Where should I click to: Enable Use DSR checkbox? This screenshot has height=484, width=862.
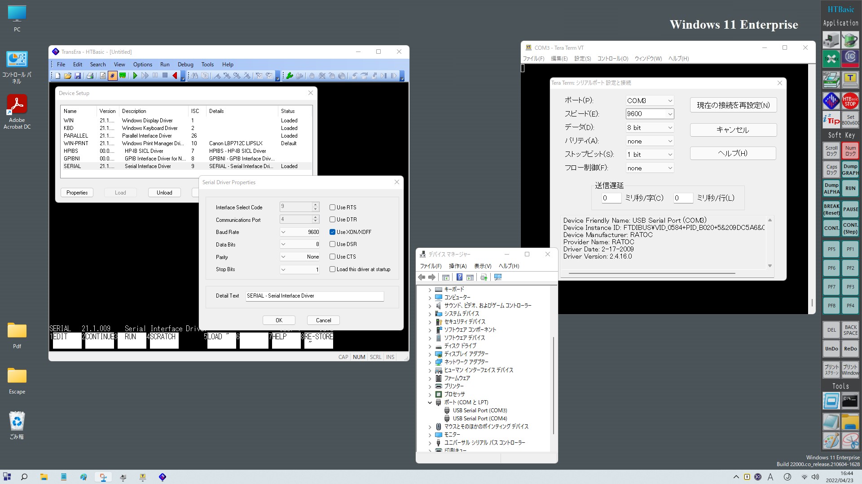coord(332,244)
